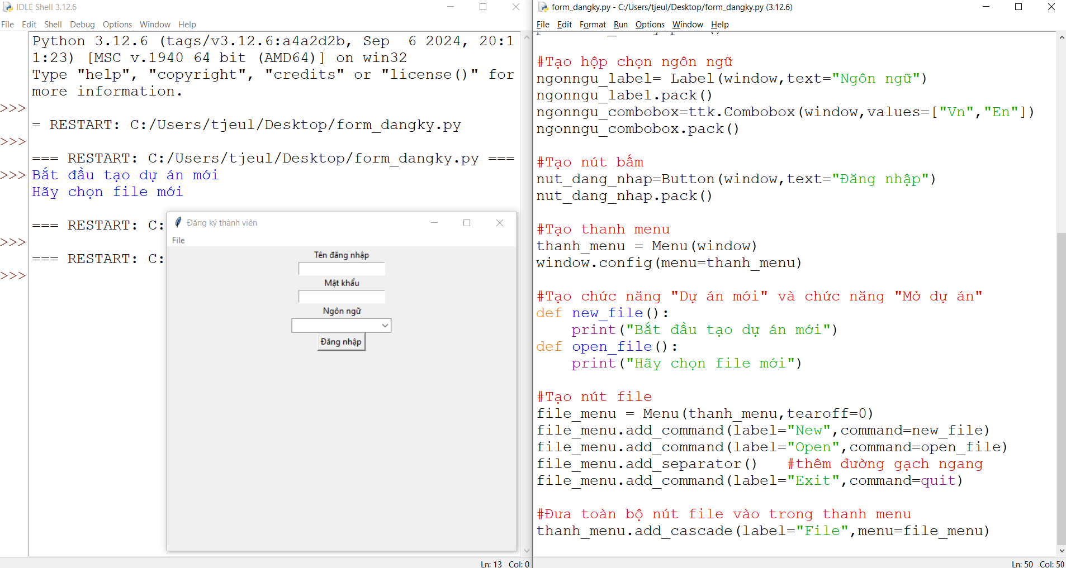The width and height of the screenshot is (1066, 568).
Task: Click the 'thanh_menu.add_cascade' code line
Action: 763,531
